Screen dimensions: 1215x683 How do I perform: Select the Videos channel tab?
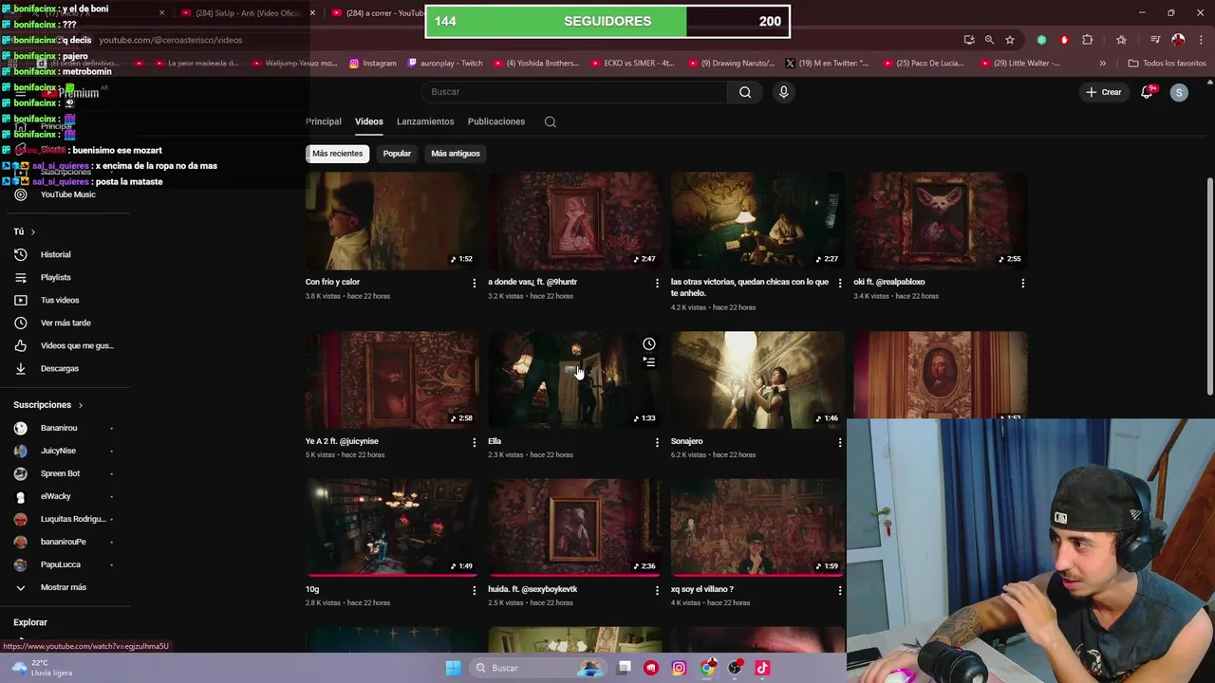point(369,121)
